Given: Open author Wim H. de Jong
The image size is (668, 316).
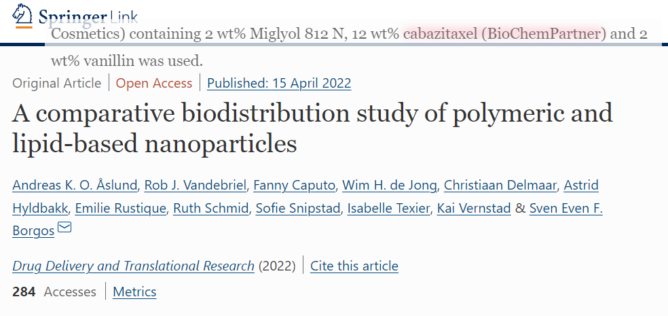Looking at the screenshot, I should click(x=390, y=185).
